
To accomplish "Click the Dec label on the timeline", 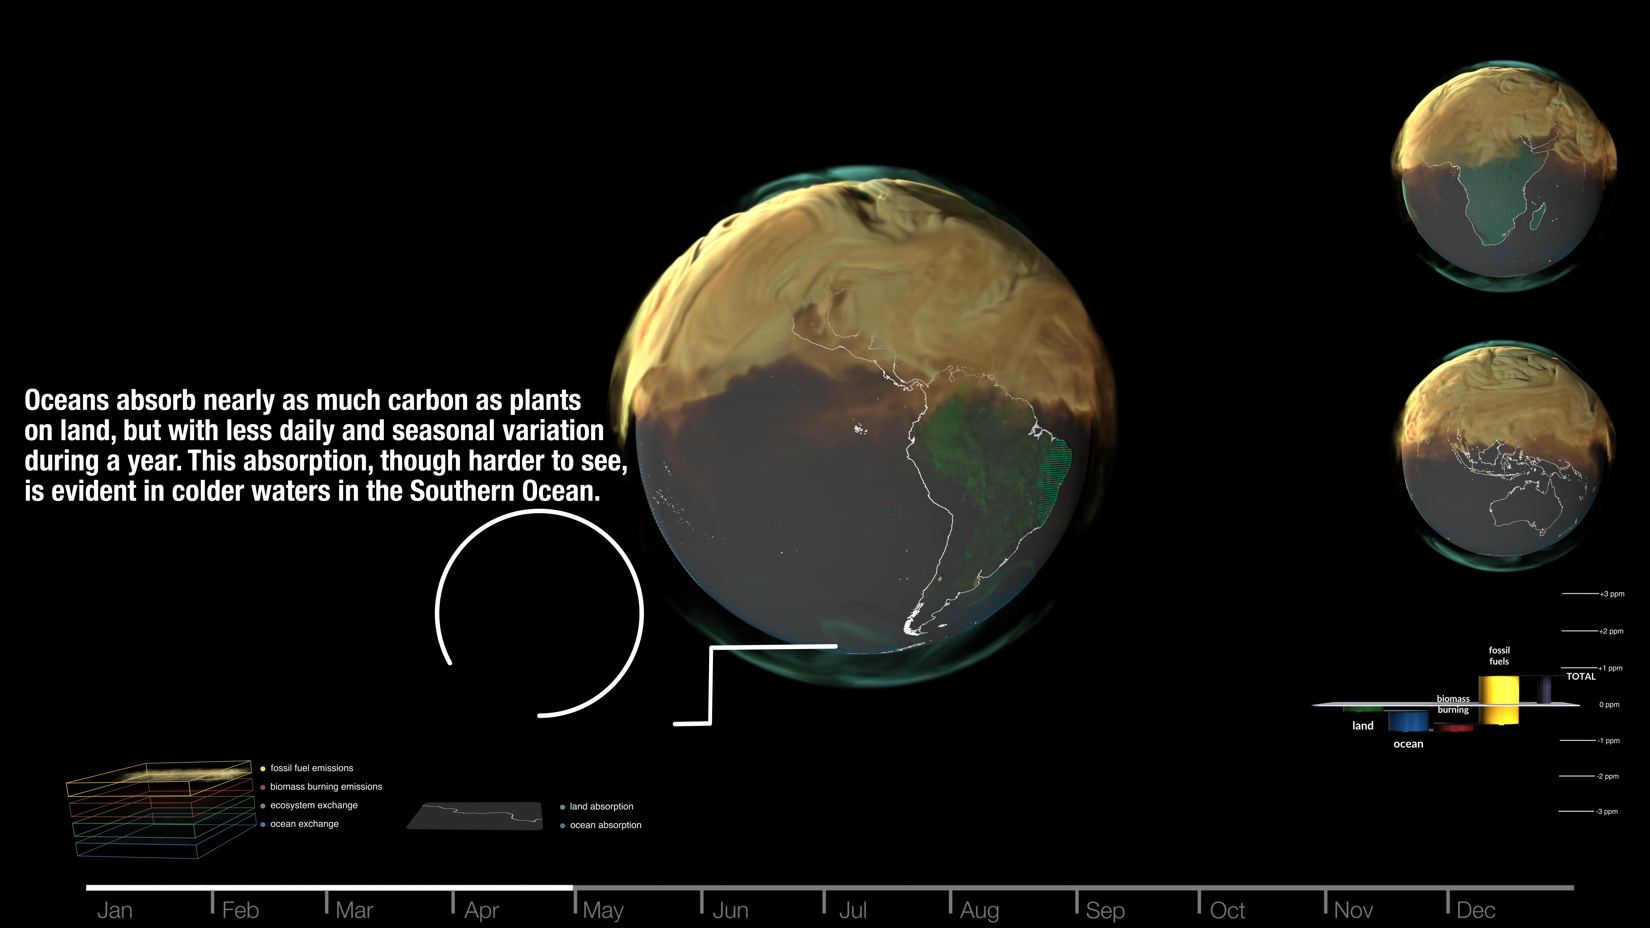I will pos(1476,910).
